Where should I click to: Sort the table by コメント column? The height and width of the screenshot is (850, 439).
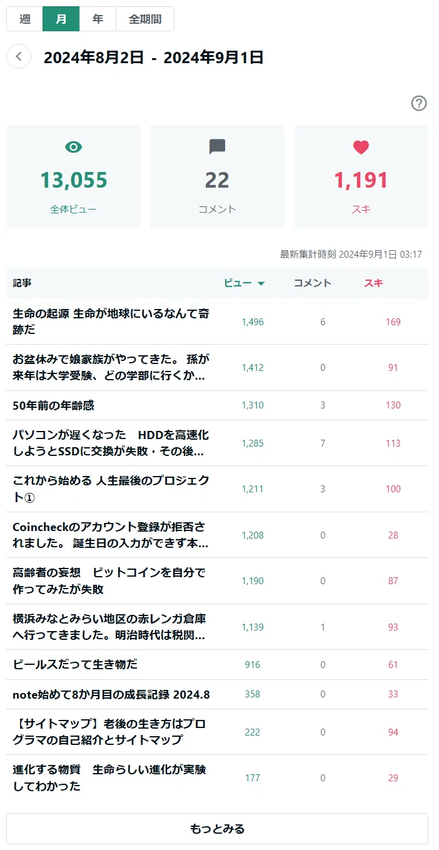pos(313,283)
